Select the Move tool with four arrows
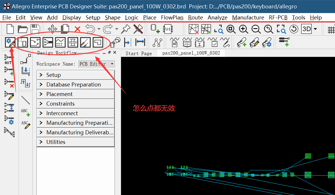 (x=52, y=29)
